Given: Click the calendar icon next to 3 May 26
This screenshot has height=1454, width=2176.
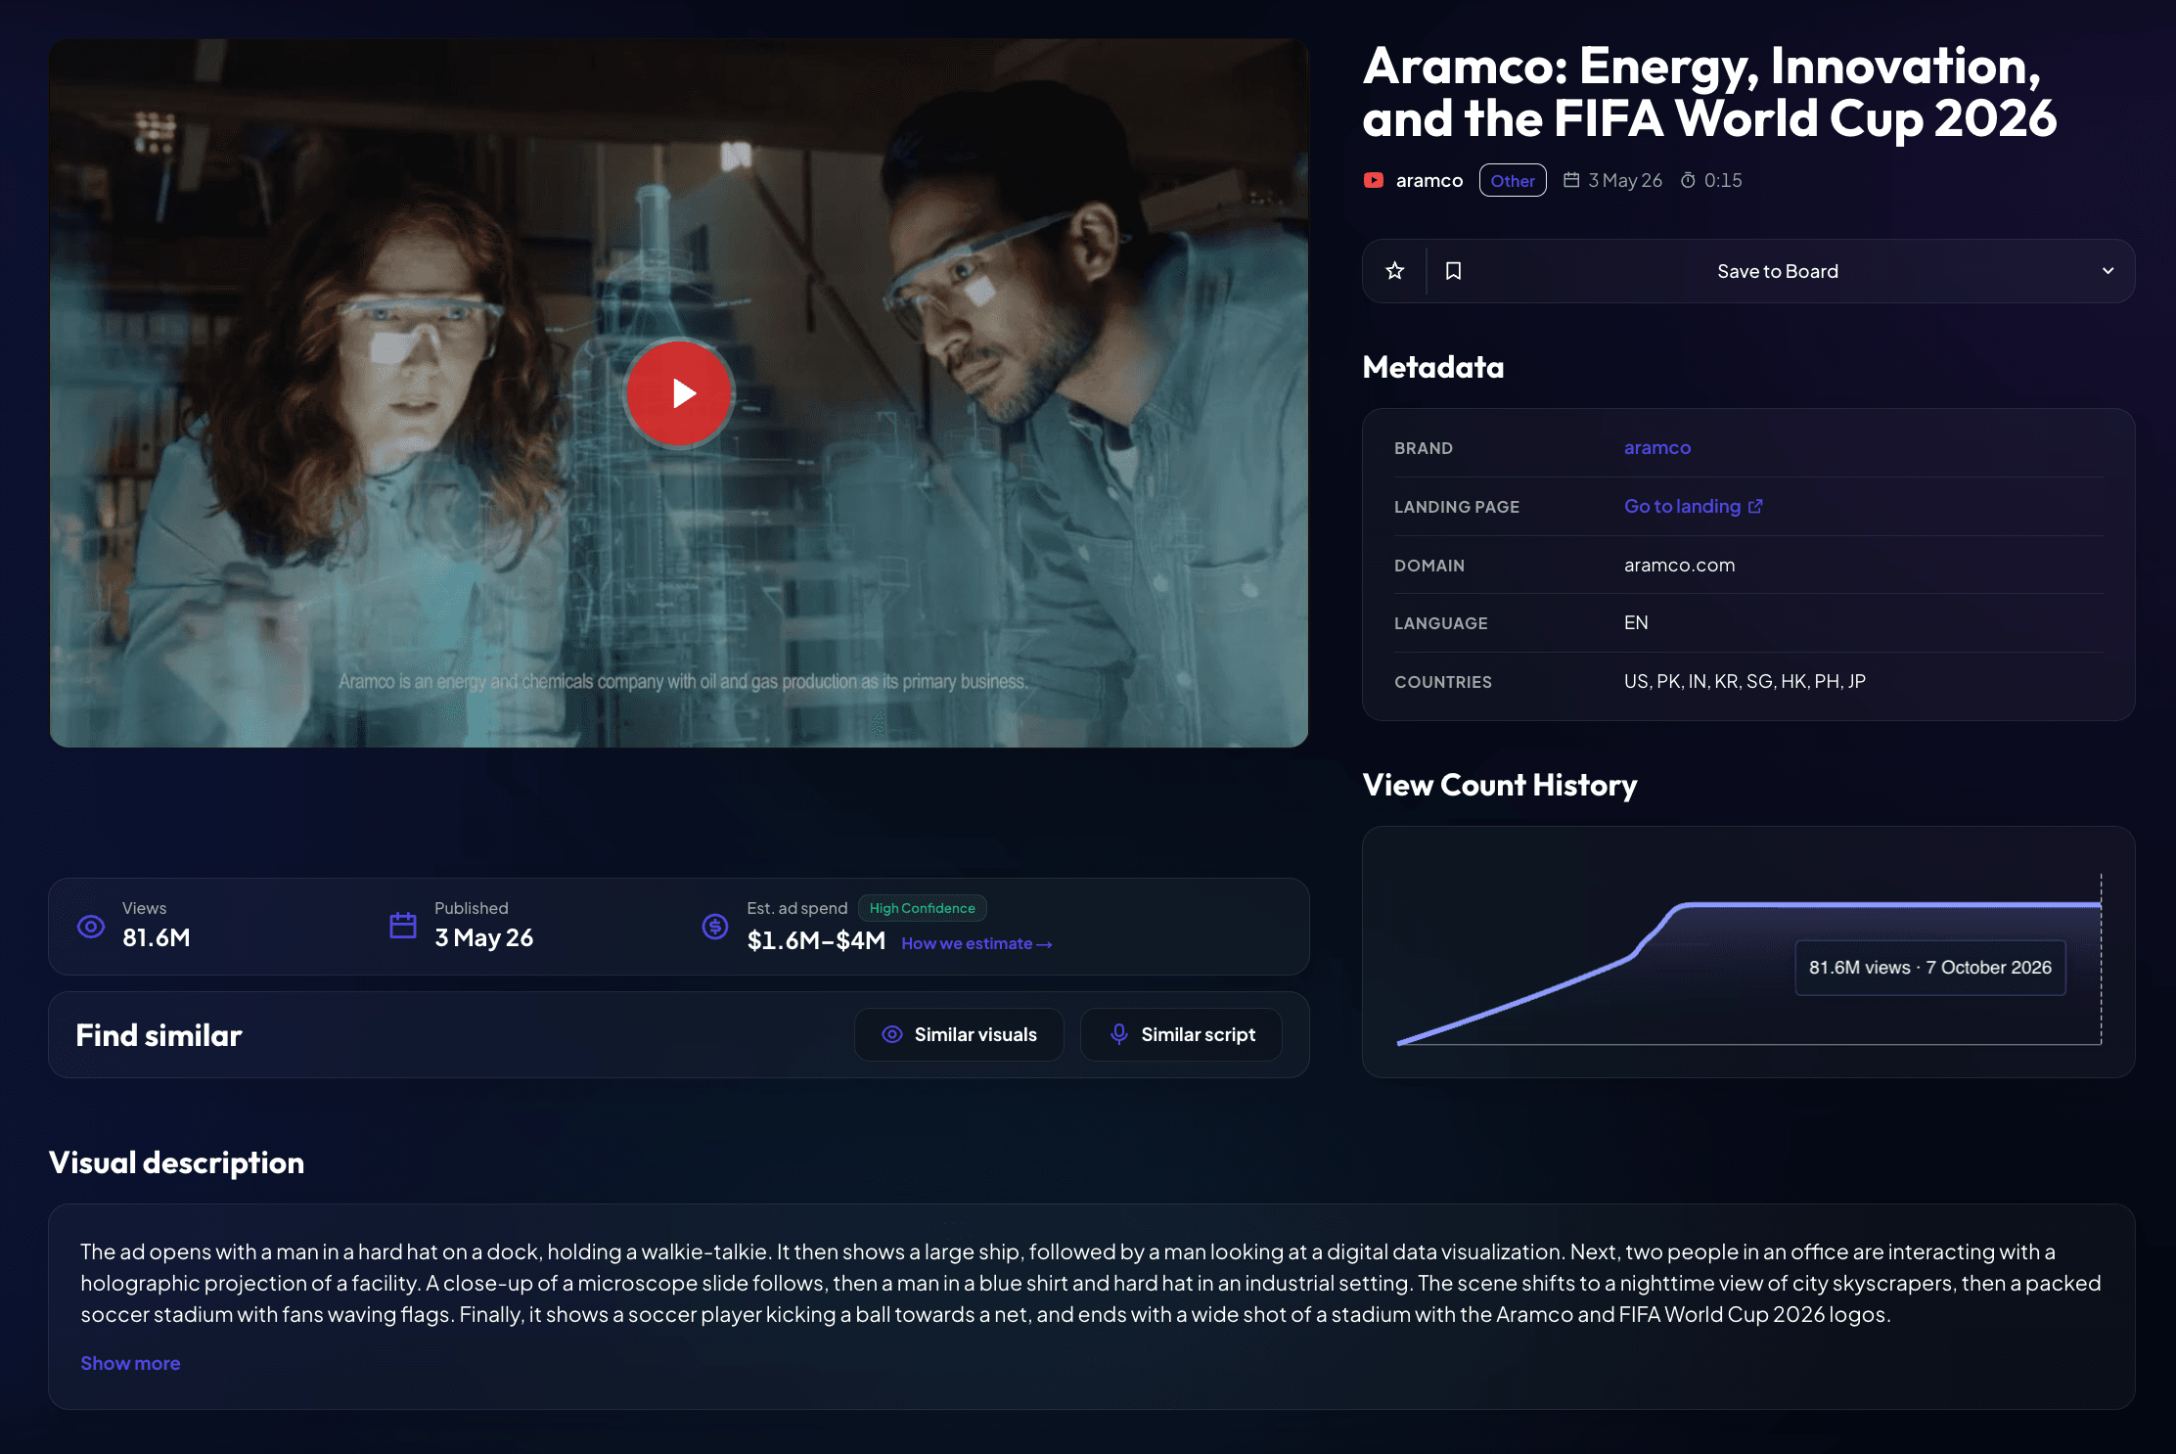Looking at the screenshot, I should click(x=1571, y=180).
